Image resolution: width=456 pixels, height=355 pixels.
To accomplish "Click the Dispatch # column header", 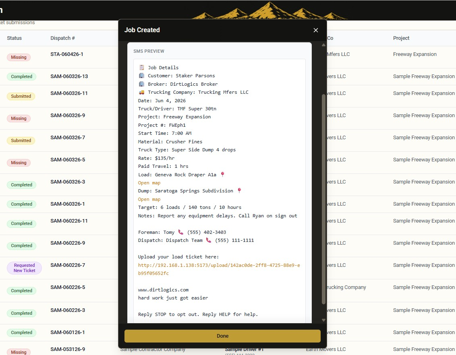I will coord(62,38).
